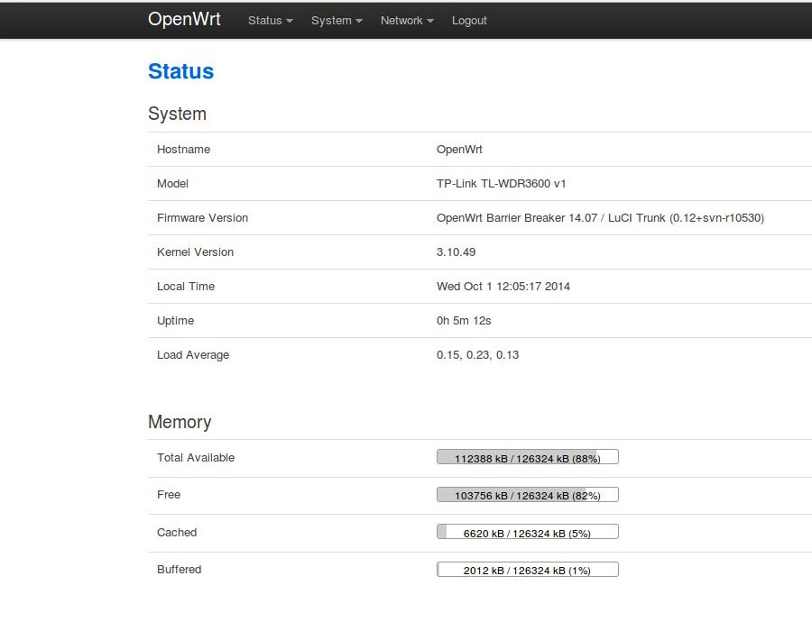This screenshot has width=812, height=631.
Task: Select the Hostname value OpenWrt
Action: (x=459, y=150)
